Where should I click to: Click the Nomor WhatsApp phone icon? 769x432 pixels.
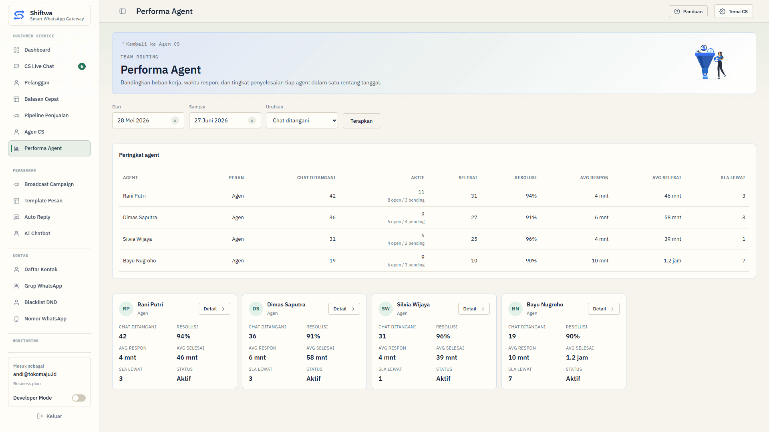(16, 319)
